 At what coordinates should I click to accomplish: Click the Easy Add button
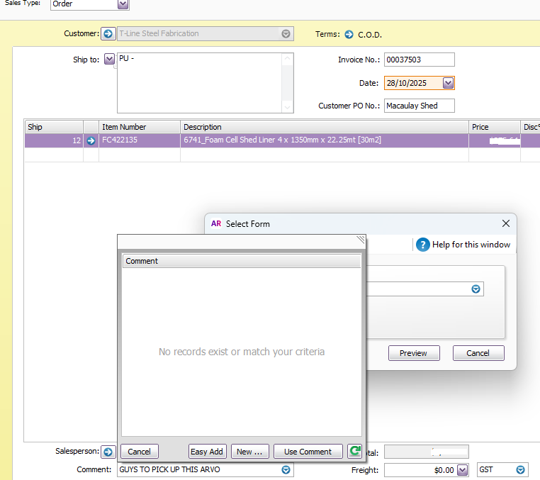click(x=207, y=452)
